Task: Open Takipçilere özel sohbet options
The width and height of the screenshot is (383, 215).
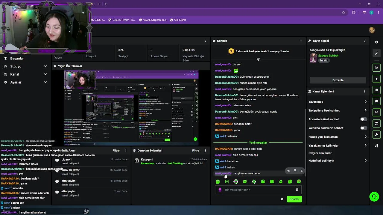Action: pyautogui.click(x=338, y=110)
